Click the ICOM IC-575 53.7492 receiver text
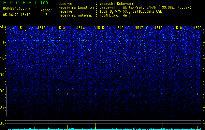The height and width of the screenshot is (130, 205). pyautogui.click(x=131, y=11)
